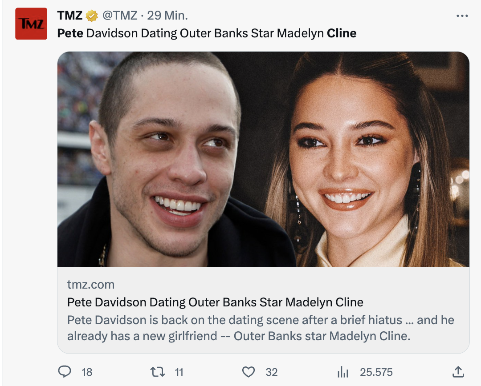
Task: Click the reply speech bubble icon
Action: pyautogui.click(x=65, y=372)
